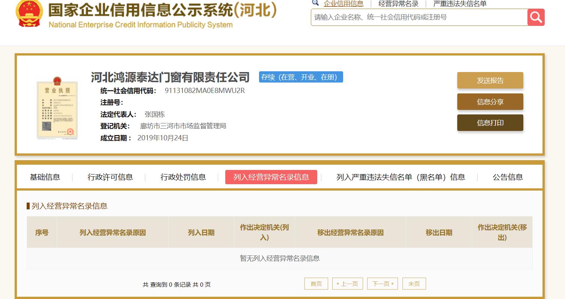Viewport: 565px width, 299px height.
Task: Click the 暂无列入经营异常名录信息 empty message
Action: click(280, 258)
